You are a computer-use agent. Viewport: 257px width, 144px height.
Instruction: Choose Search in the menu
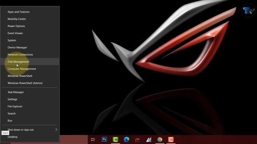30,114
